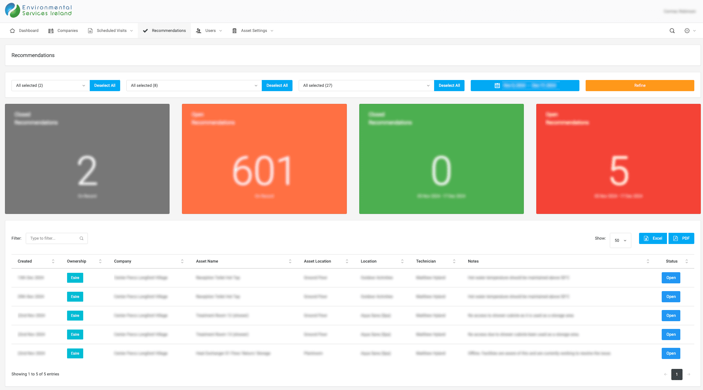Click Deselect All beside 'All selected (8)'
The image size is (703, 390).
tap(277, 86)
